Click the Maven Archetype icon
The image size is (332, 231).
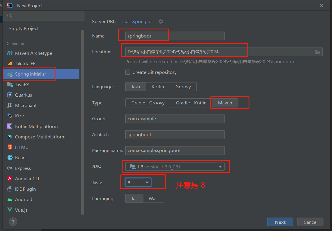point(10,53)
